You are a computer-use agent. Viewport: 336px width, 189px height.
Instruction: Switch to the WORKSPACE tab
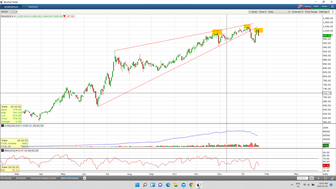click(11, 7)
